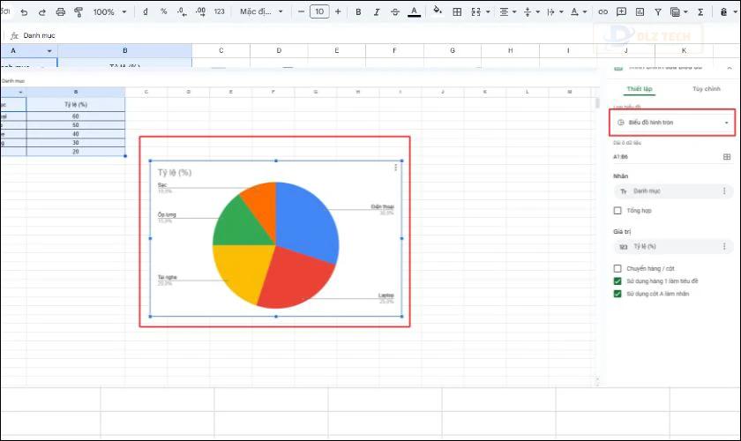The width and height of the screenshot is (741, 441).
Task: Toggle bold with the B icon
Action: pos(358,11)
